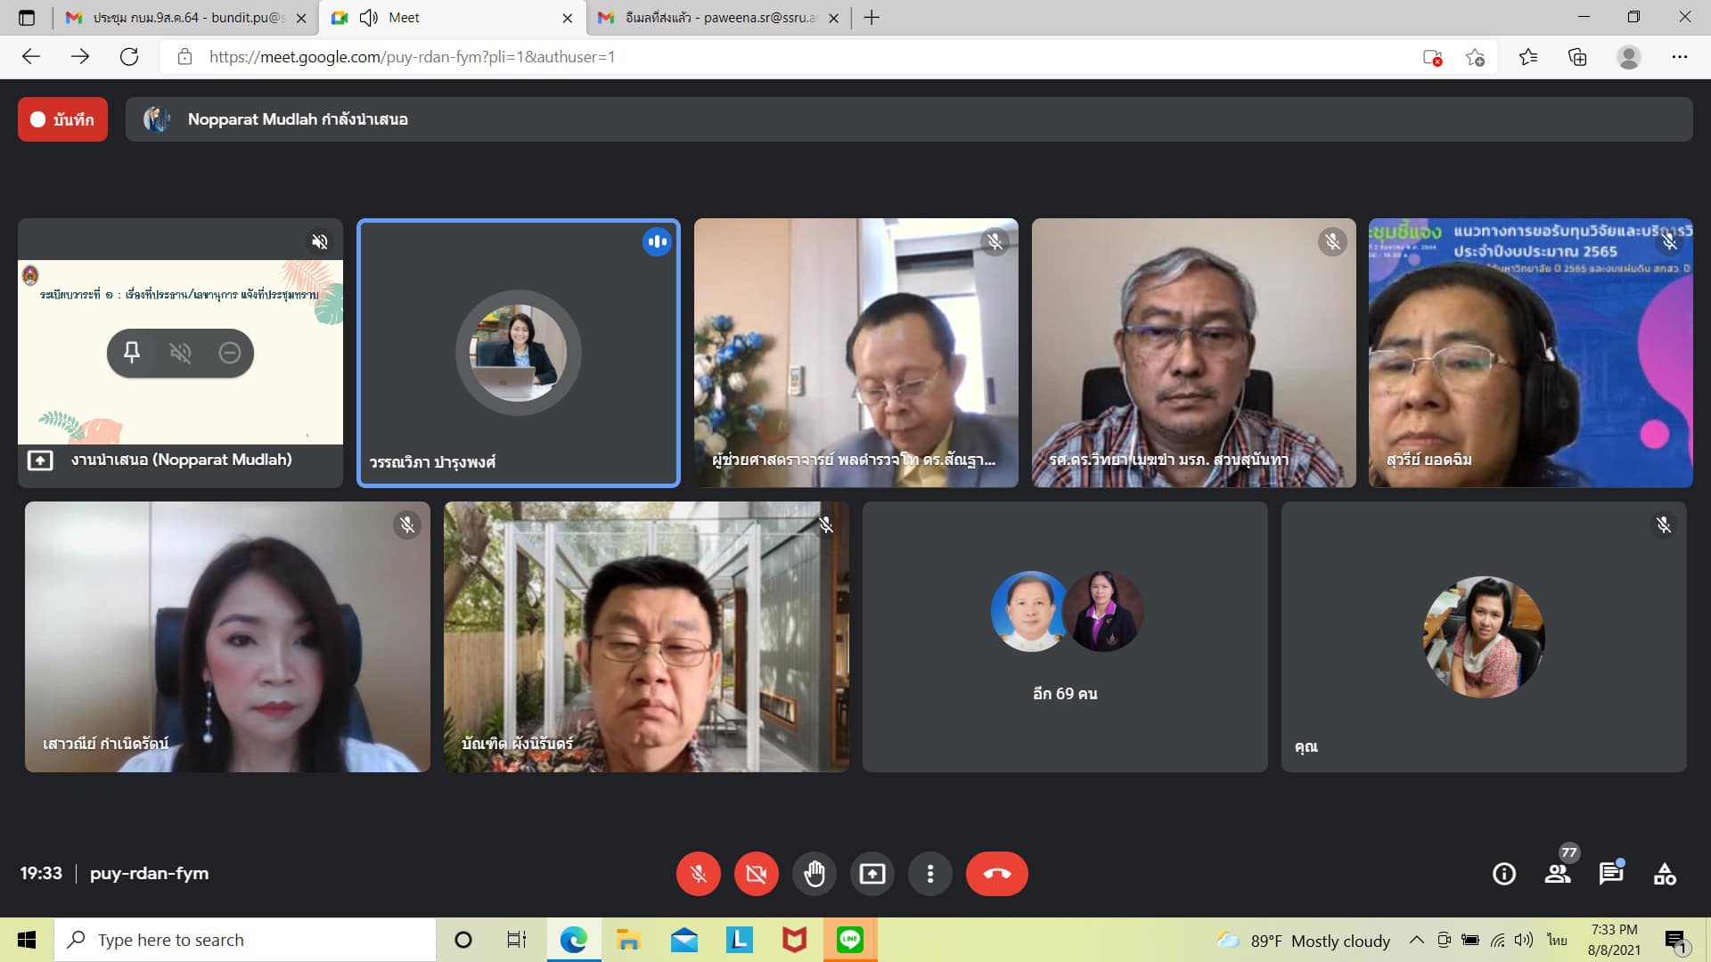This screenshot has width=1711, height=962.
Task: Expand the system tray hidden icons chevron
Action: 1416,940
